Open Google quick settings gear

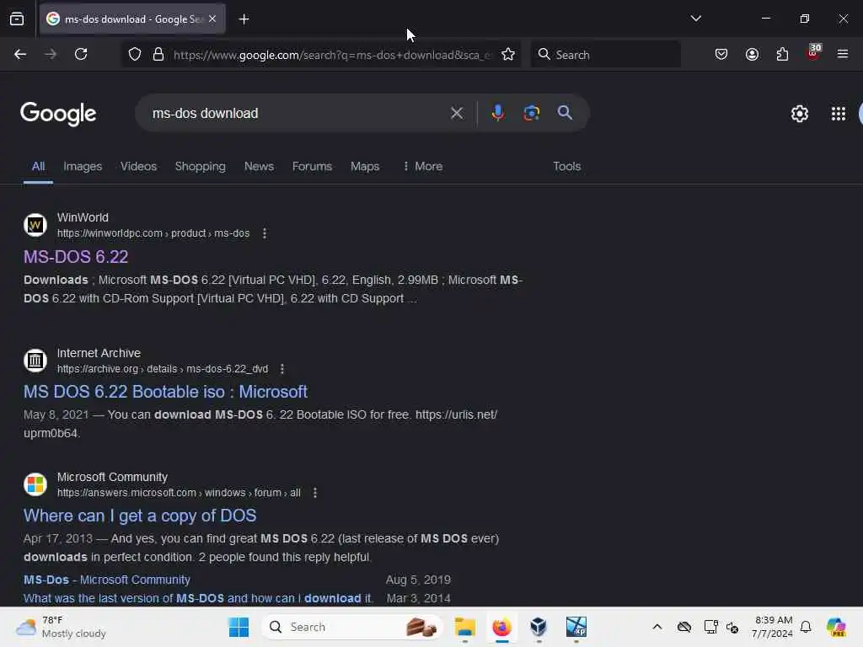799,114
